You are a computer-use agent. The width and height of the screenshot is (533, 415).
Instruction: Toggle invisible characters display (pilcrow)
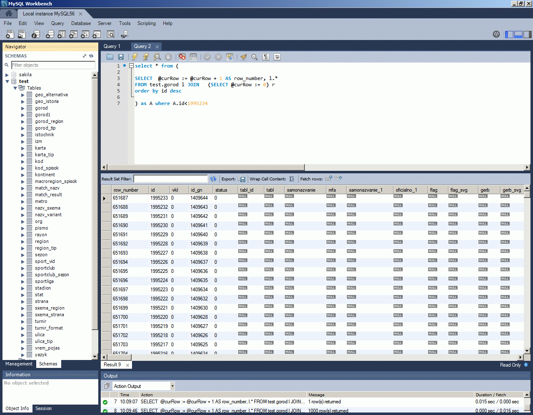pos(266,57)
